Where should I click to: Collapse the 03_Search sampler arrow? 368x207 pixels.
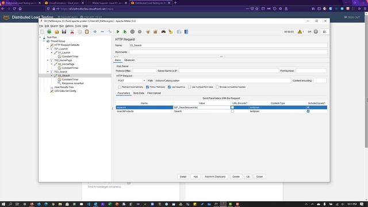click(52, 75)
